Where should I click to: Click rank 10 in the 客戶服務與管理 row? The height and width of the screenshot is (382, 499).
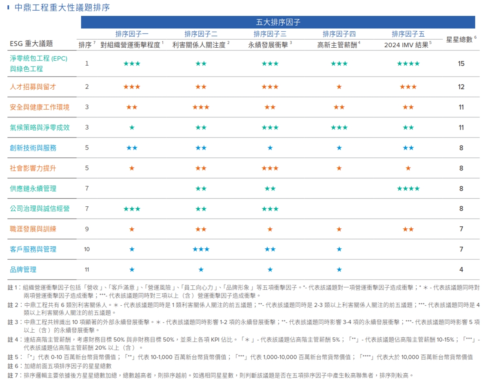coord(87,249)
